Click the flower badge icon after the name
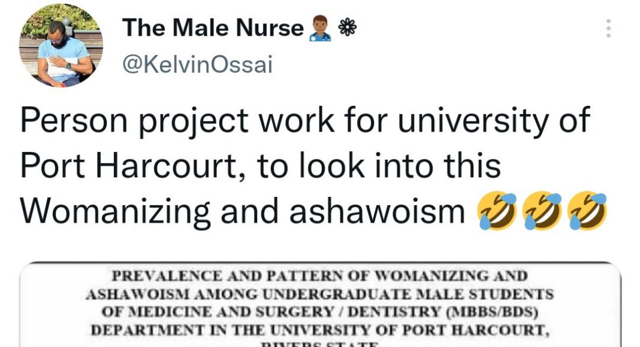 [x=346, y=28]
